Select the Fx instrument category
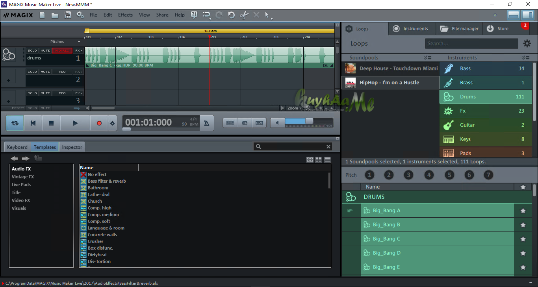 tap(486, 111)
